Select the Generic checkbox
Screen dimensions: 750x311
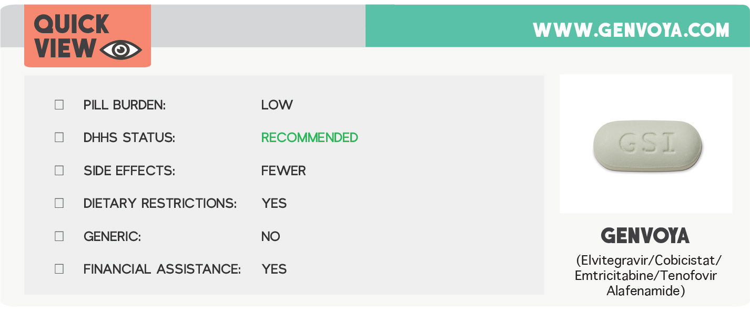pyautogui.click(x=59, y=236)
